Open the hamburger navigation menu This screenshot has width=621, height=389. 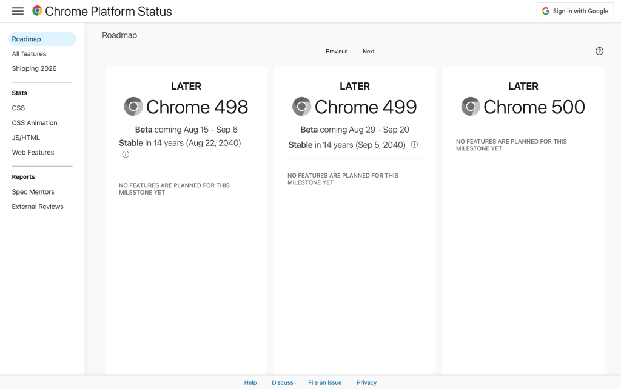click(18, 11)
